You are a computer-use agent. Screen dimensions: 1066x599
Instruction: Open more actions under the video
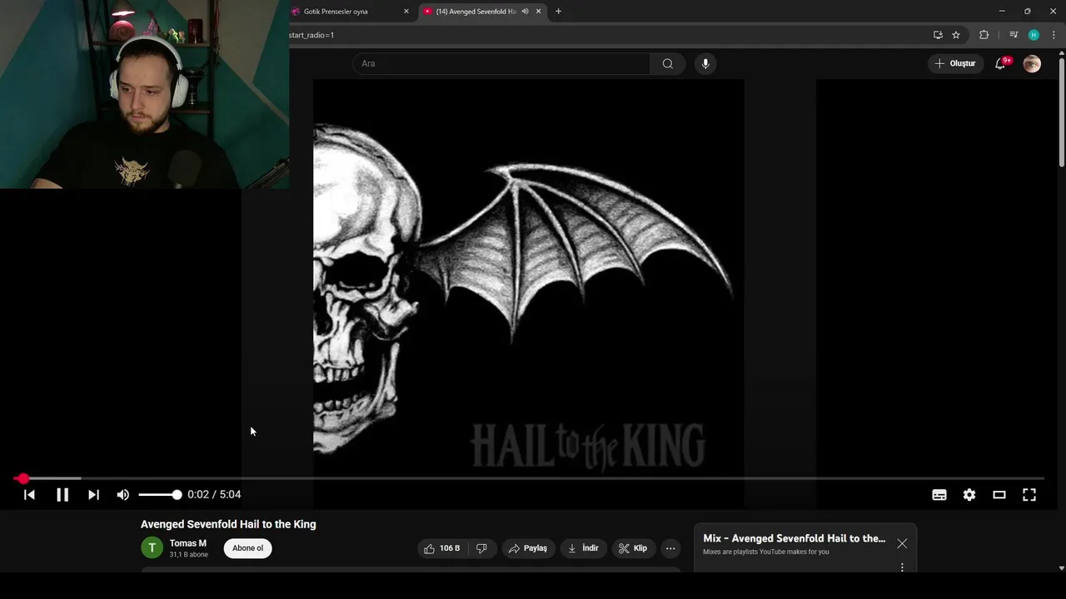click(x=670, y=548)
